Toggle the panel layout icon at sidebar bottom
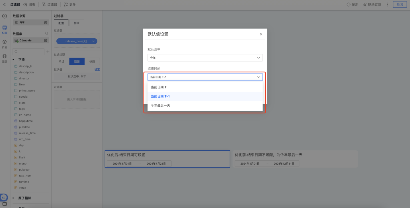410x208 pixels. coord(5,204)
